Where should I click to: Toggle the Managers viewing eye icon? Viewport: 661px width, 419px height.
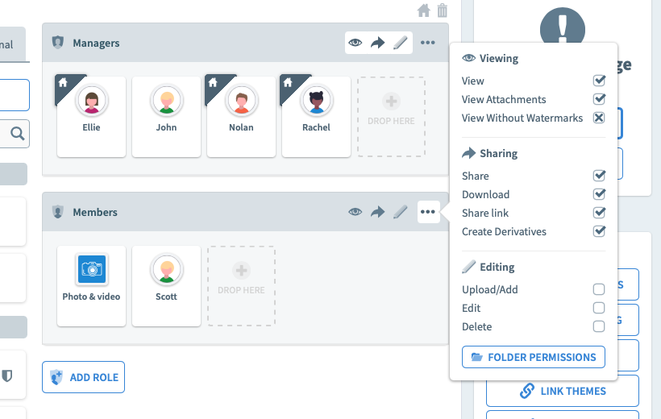(x=355, y=43)
